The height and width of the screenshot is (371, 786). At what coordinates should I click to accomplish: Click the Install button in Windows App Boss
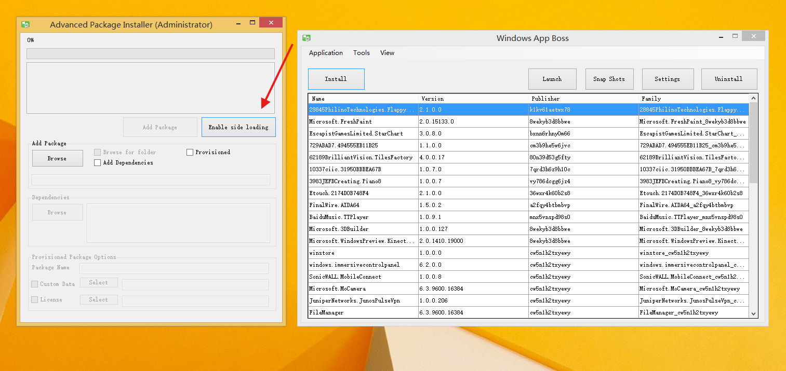[x=336, y=79]
